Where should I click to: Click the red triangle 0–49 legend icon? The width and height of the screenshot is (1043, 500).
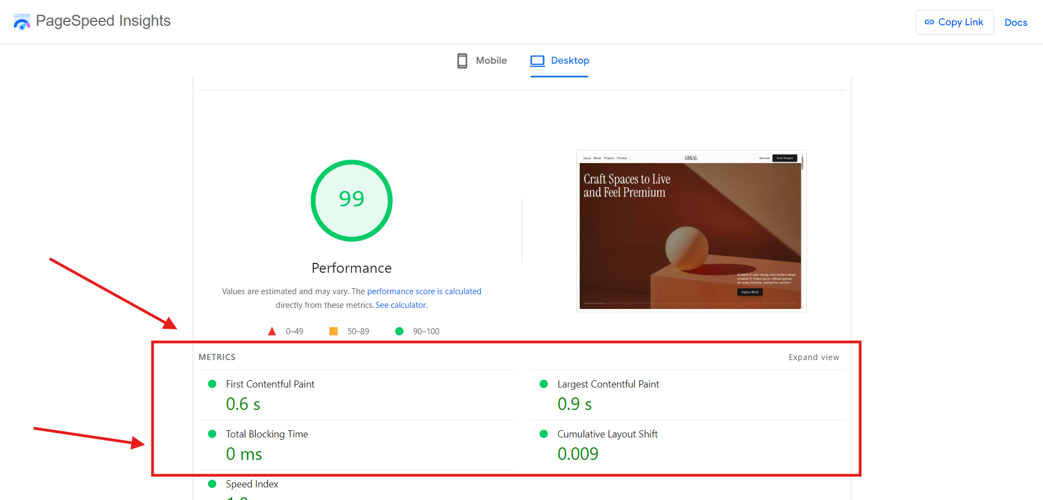coord(272,332)
